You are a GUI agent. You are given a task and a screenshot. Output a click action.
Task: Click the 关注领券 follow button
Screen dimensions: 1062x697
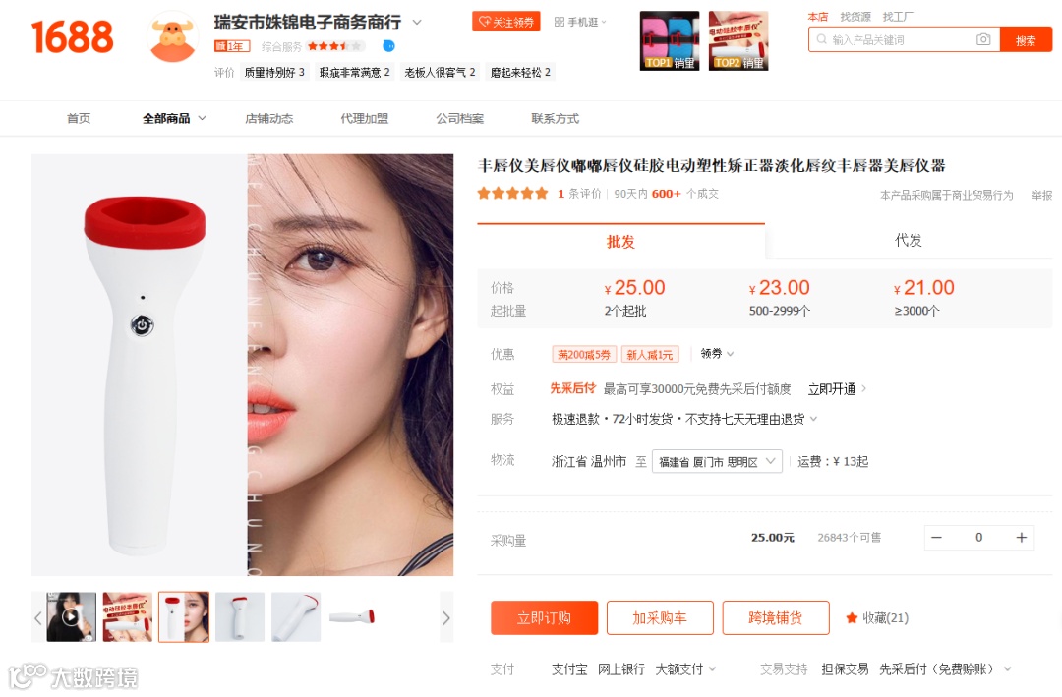[506, 22]
